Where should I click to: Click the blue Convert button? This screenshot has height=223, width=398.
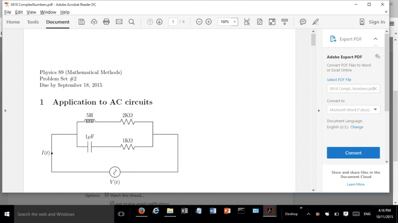353,153
